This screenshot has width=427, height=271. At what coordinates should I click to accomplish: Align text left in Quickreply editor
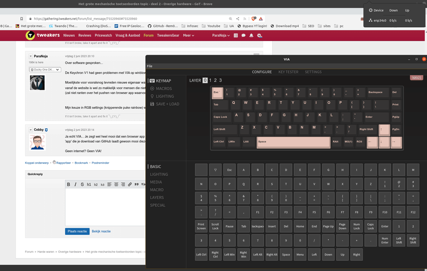tap(109, 185)
